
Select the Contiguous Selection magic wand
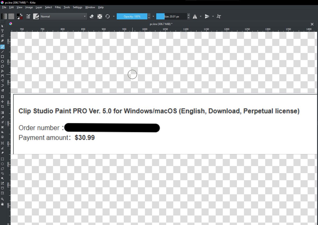[x=2, y=178]
